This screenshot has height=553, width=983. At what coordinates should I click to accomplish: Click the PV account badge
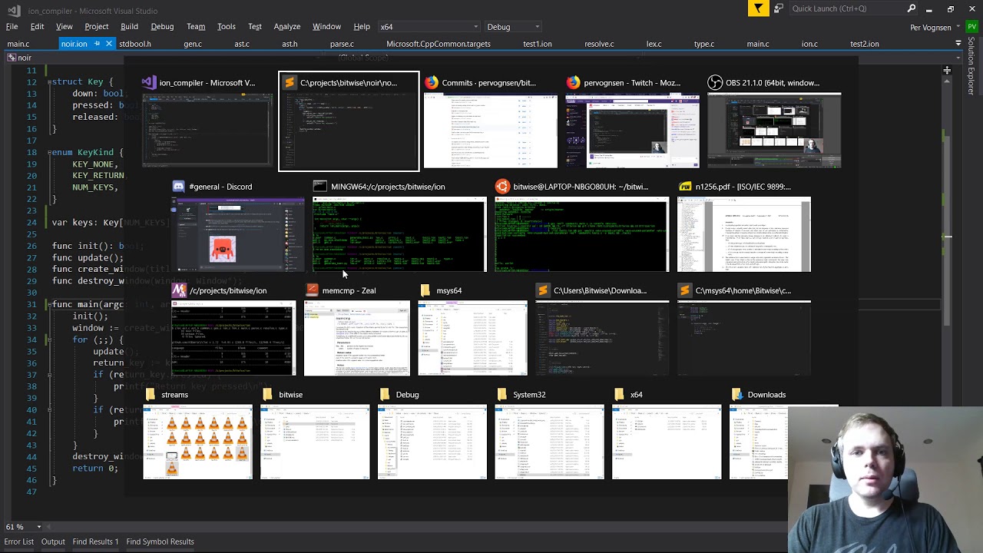point(971,27)
